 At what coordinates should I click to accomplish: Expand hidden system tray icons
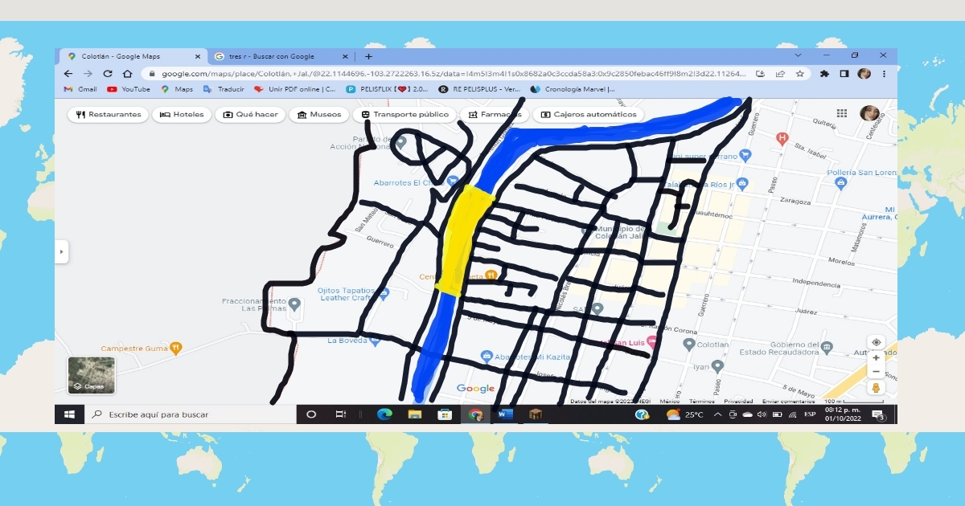pyautogui.click(x=717, y=414)
